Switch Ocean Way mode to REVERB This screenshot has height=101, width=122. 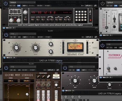(x=56, y=78)
